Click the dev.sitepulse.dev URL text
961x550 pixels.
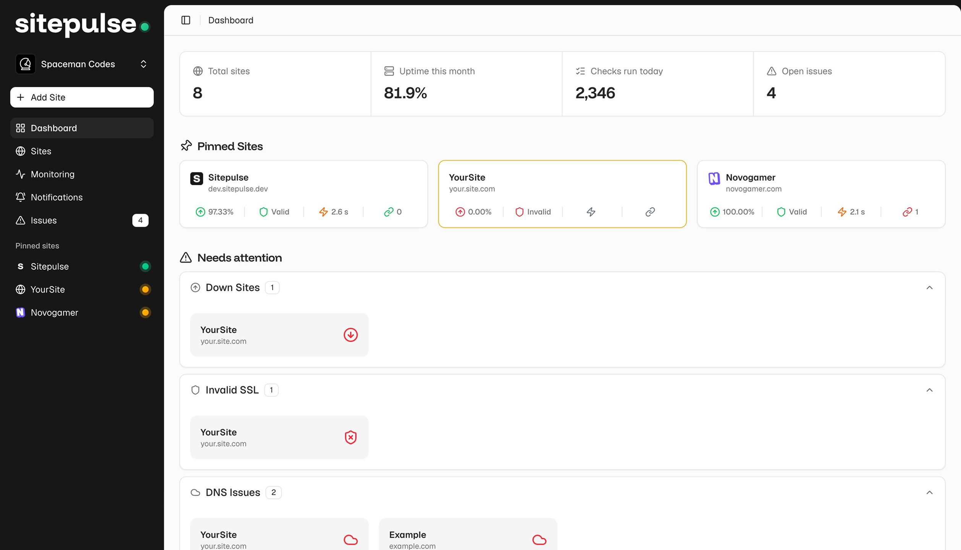(238, 189)
